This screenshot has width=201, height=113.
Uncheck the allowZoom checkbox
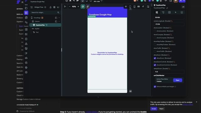pyautogui.click(x=155, y=58)
